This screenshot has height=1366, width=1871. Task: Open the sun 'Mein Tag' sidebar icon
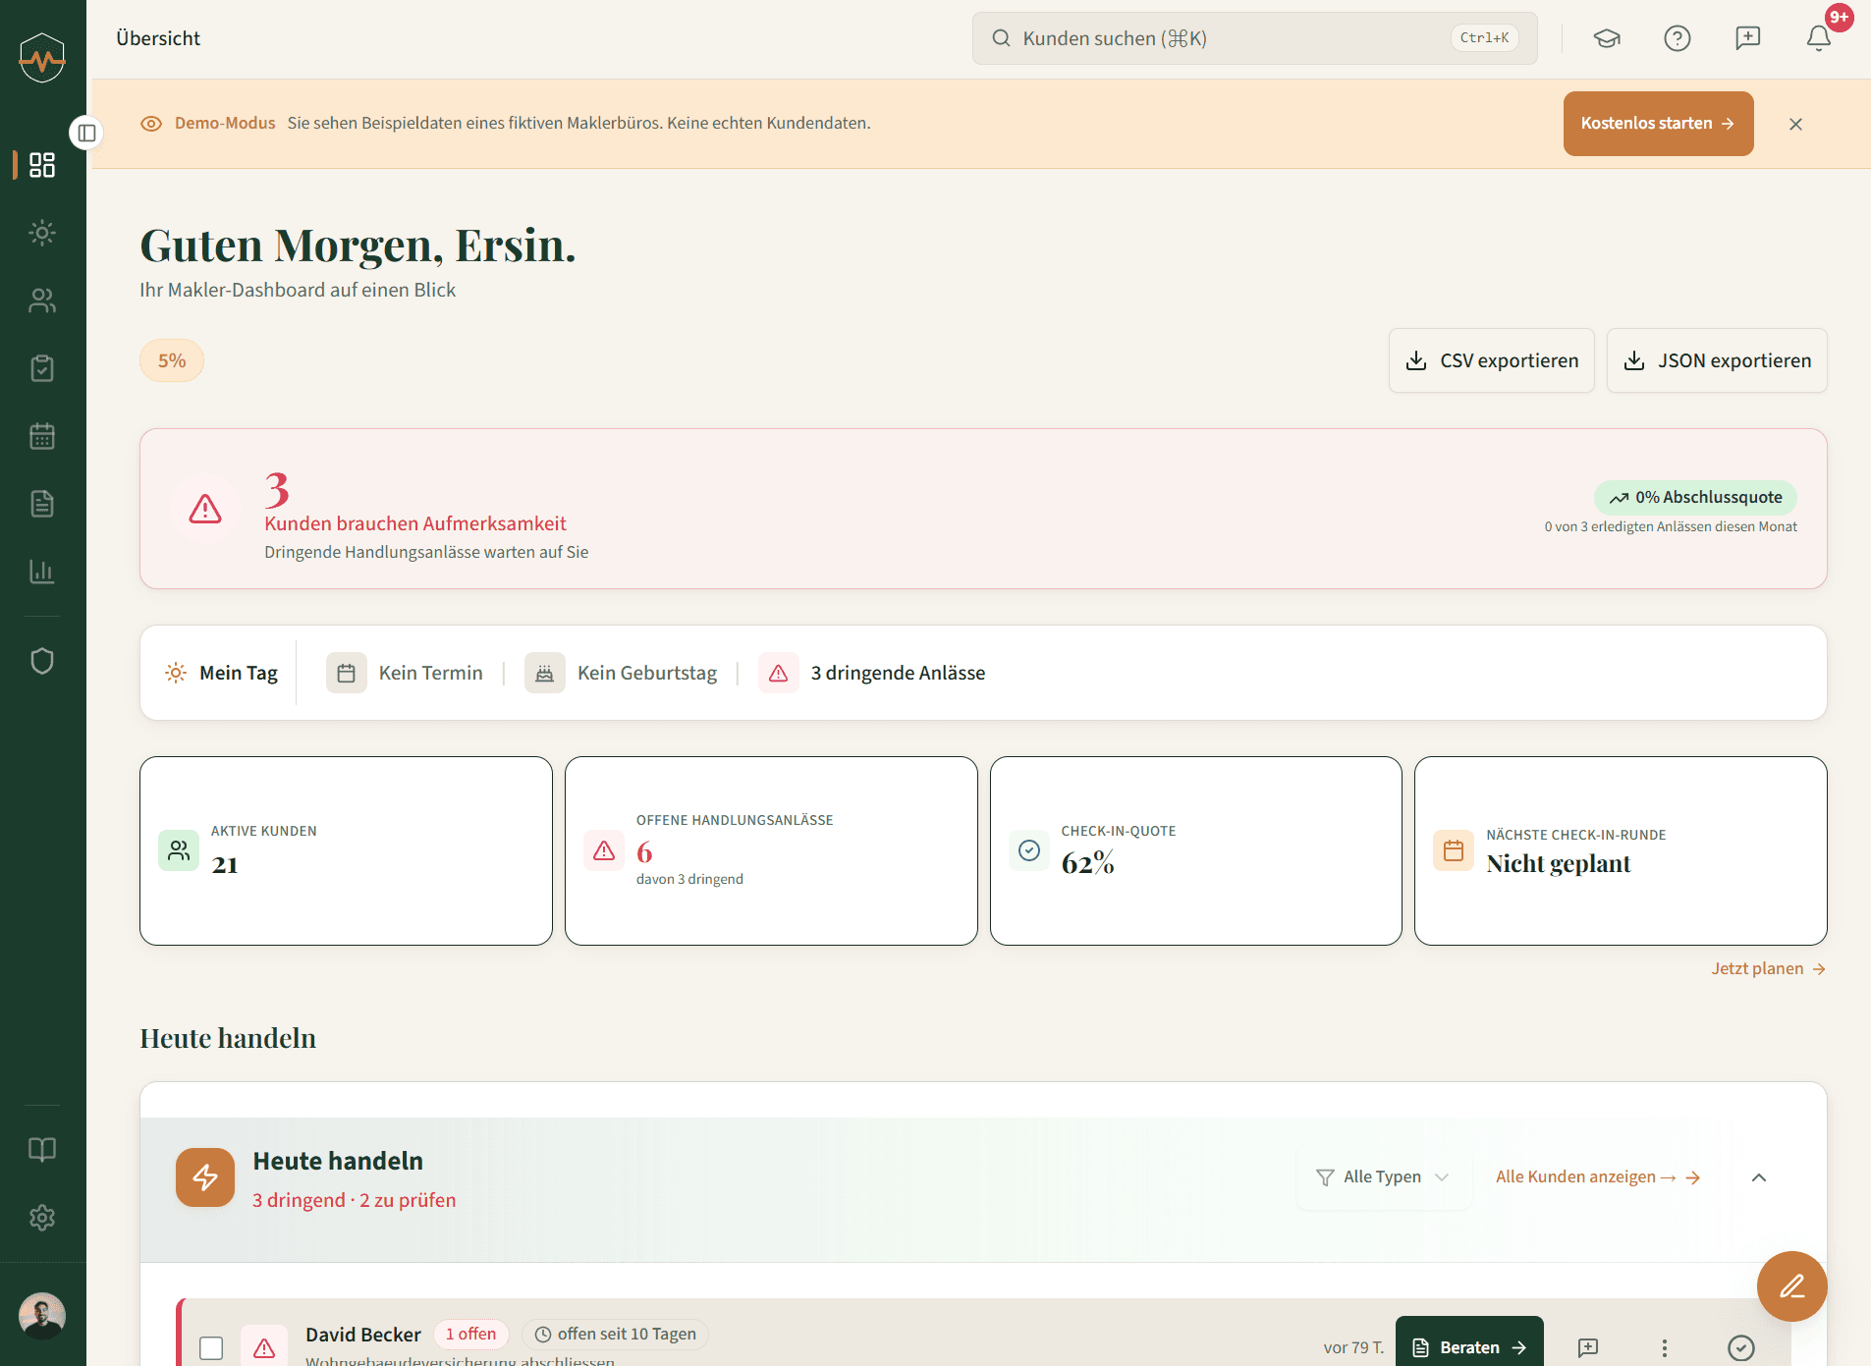tap(42, 233)
